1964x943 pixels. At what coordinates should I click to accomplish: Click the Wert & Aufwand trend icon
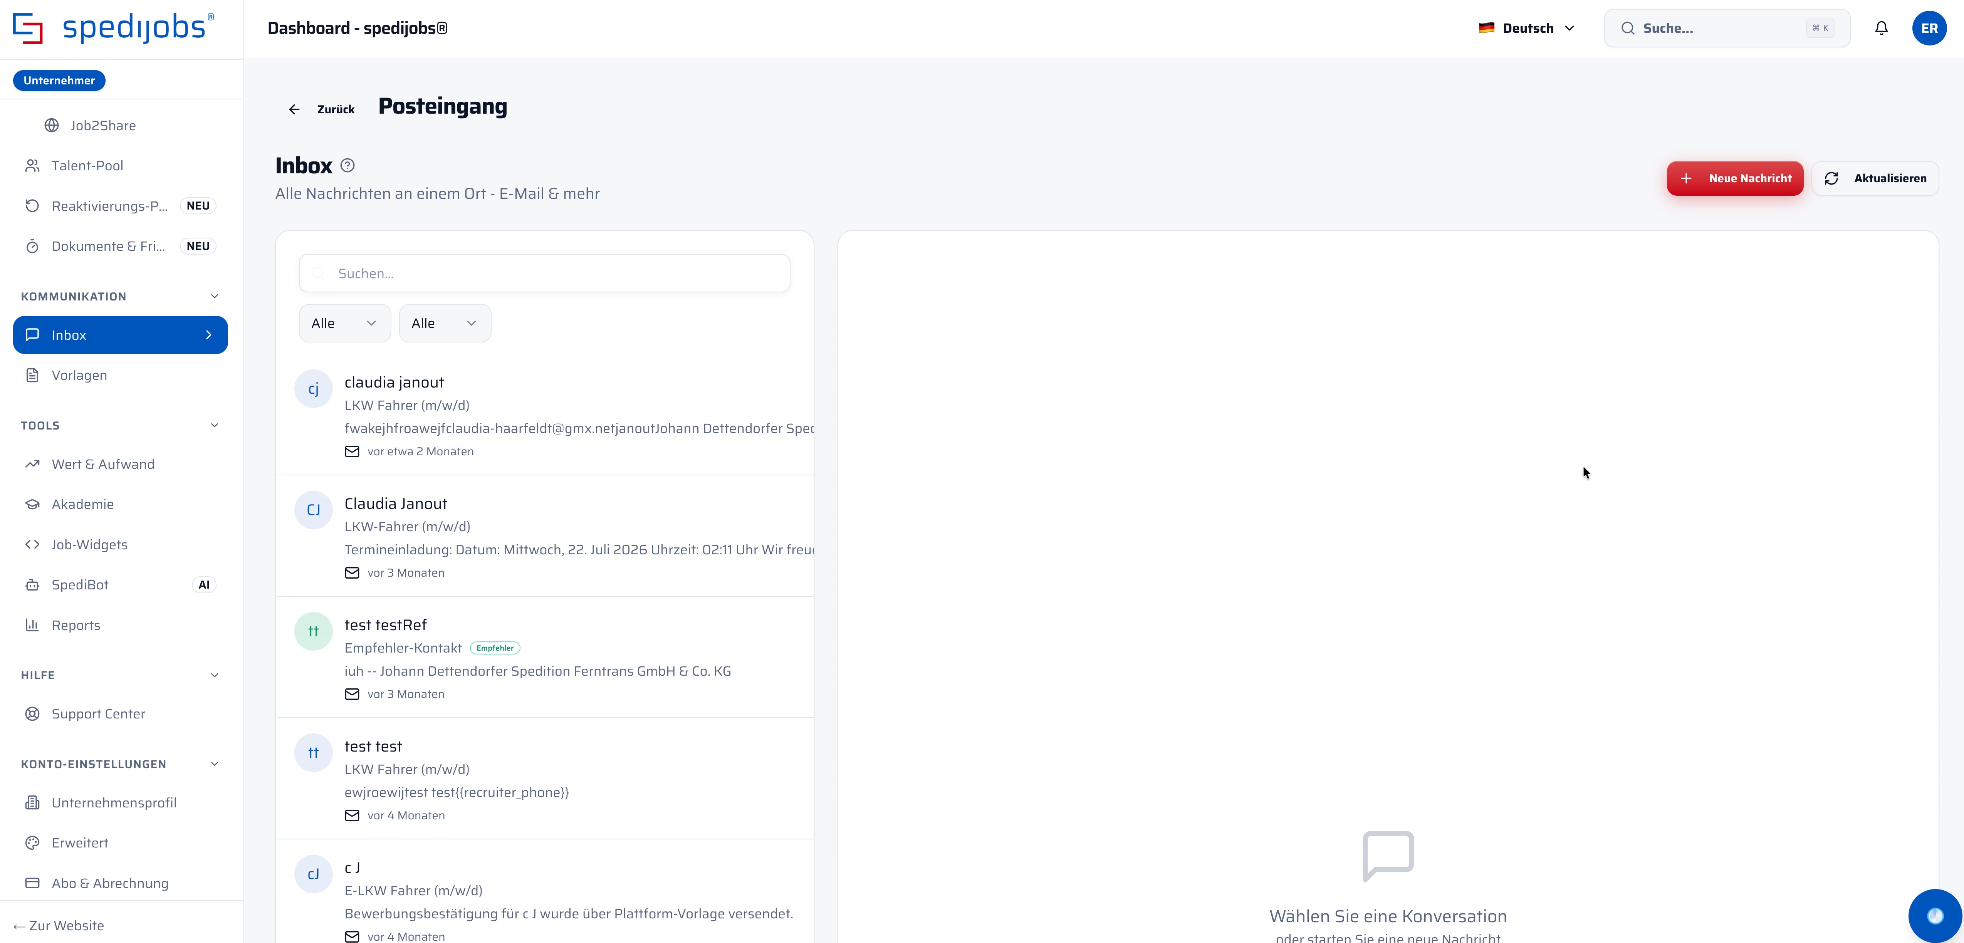pos(32,464)
